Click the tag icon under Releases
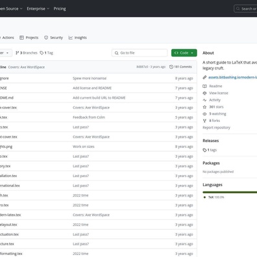 [204, 150]
